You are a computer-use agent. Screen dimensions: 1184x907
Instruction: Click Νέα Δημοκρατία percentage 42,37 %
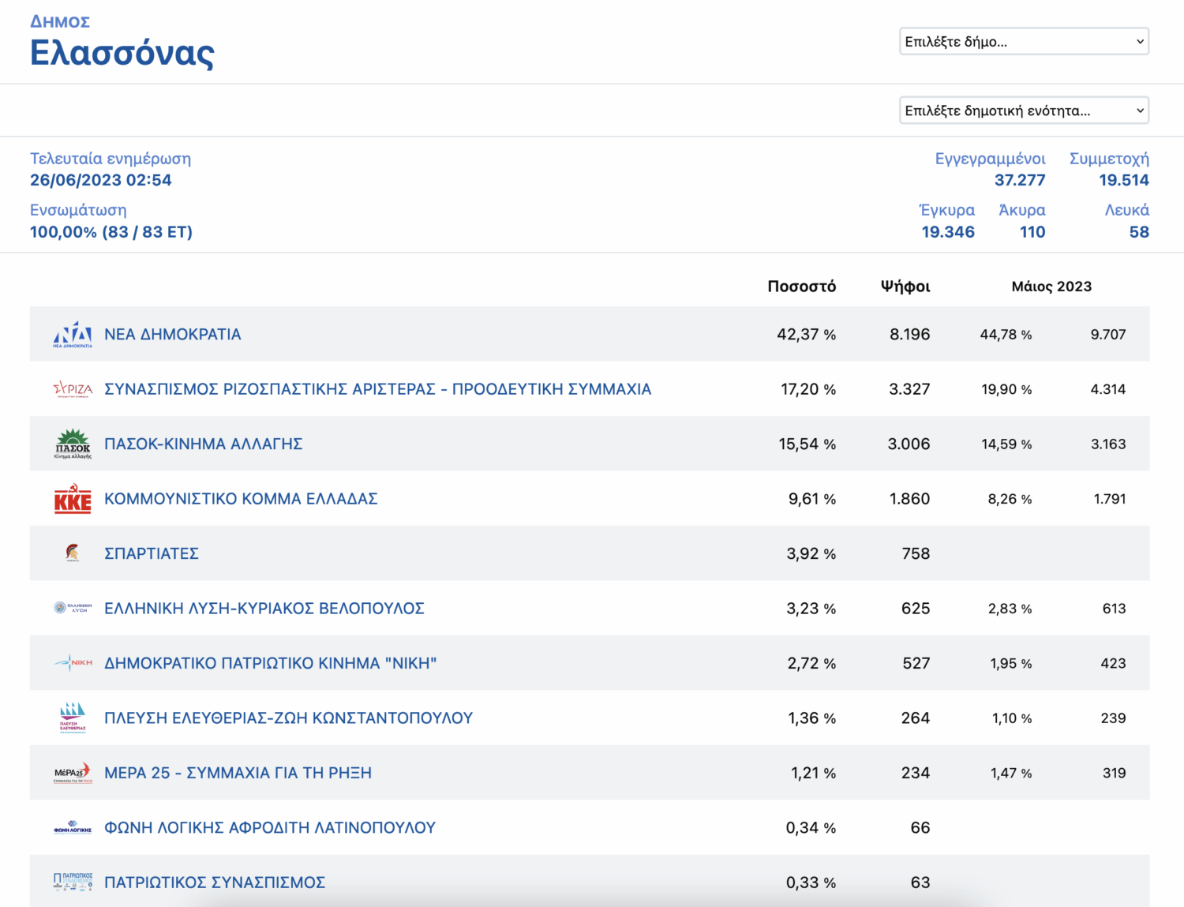806,335
